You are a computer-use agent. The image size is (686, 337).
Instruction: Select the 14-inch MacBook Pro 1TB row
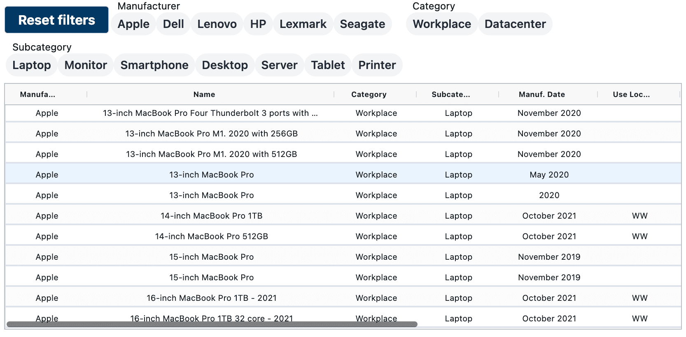tap(211, 216)
